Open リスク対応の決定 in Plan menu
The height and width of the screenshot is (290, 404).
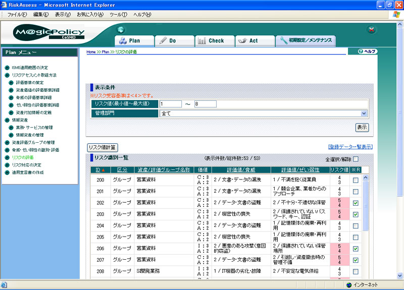click(x=27, y=165)
